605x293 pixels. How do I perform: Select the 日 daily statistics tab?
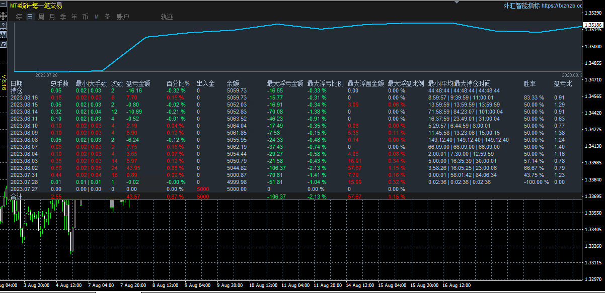pyautogui.click(x=30, y=17)
